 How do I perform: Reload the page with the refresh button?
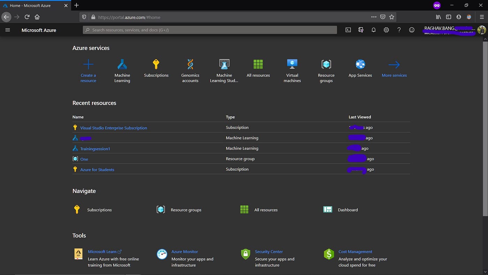(27, 17)
